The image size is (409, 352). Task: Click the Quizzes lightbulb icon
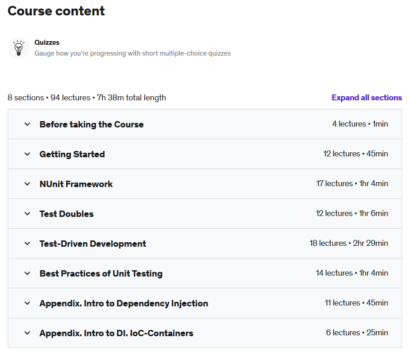click(19, 48)
